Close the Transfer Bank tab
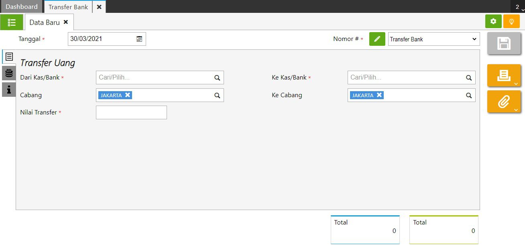 pos(99,7)
